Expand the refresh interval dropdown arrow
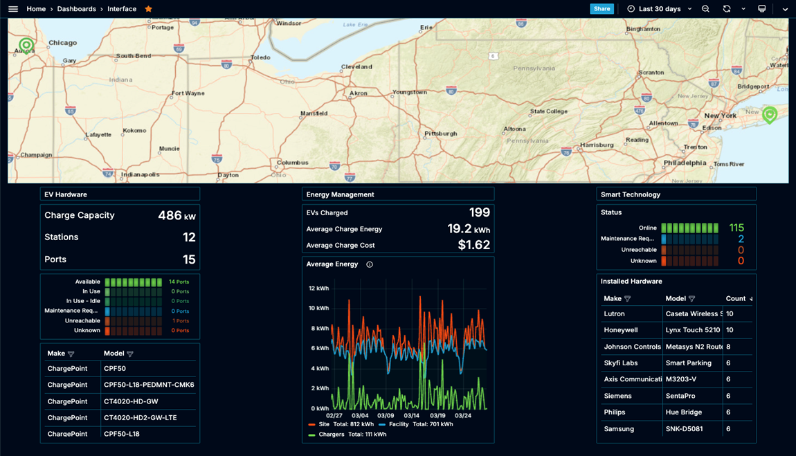 743,9
